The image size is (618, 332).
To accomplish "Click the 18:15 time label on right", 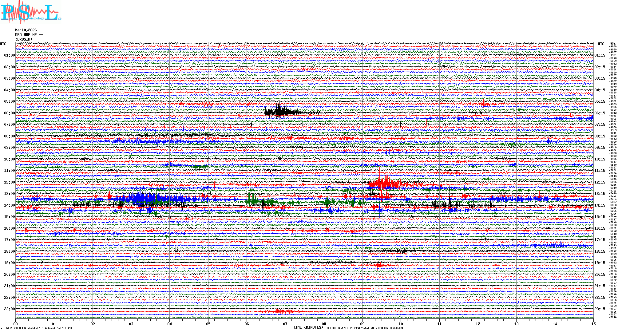I will coord(600,251).
